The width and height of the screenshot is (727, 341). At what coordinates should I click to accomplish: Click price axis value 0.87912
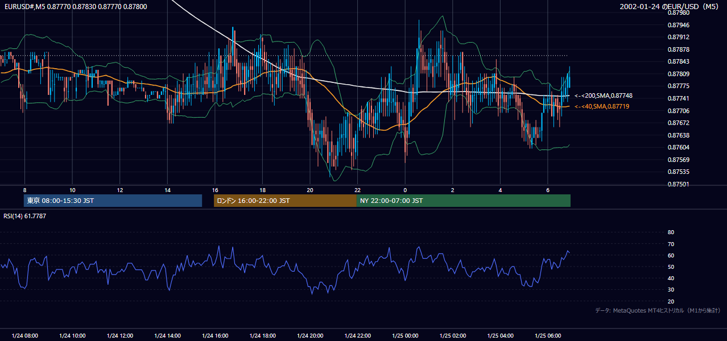(x=679, y=37)
